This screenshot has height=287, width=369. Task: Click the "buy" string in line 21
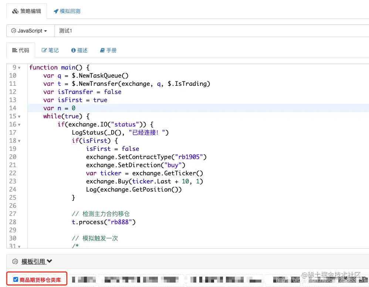pyautogui.click(x=173, y=165)
